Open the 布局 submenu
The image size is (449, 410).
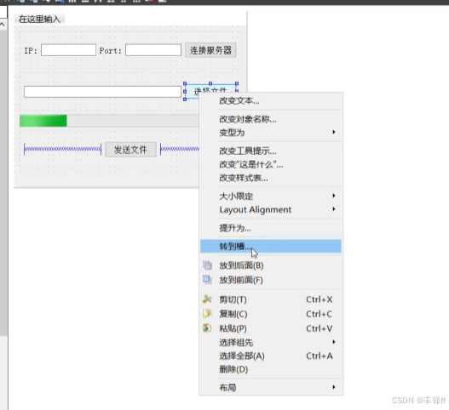271,387
